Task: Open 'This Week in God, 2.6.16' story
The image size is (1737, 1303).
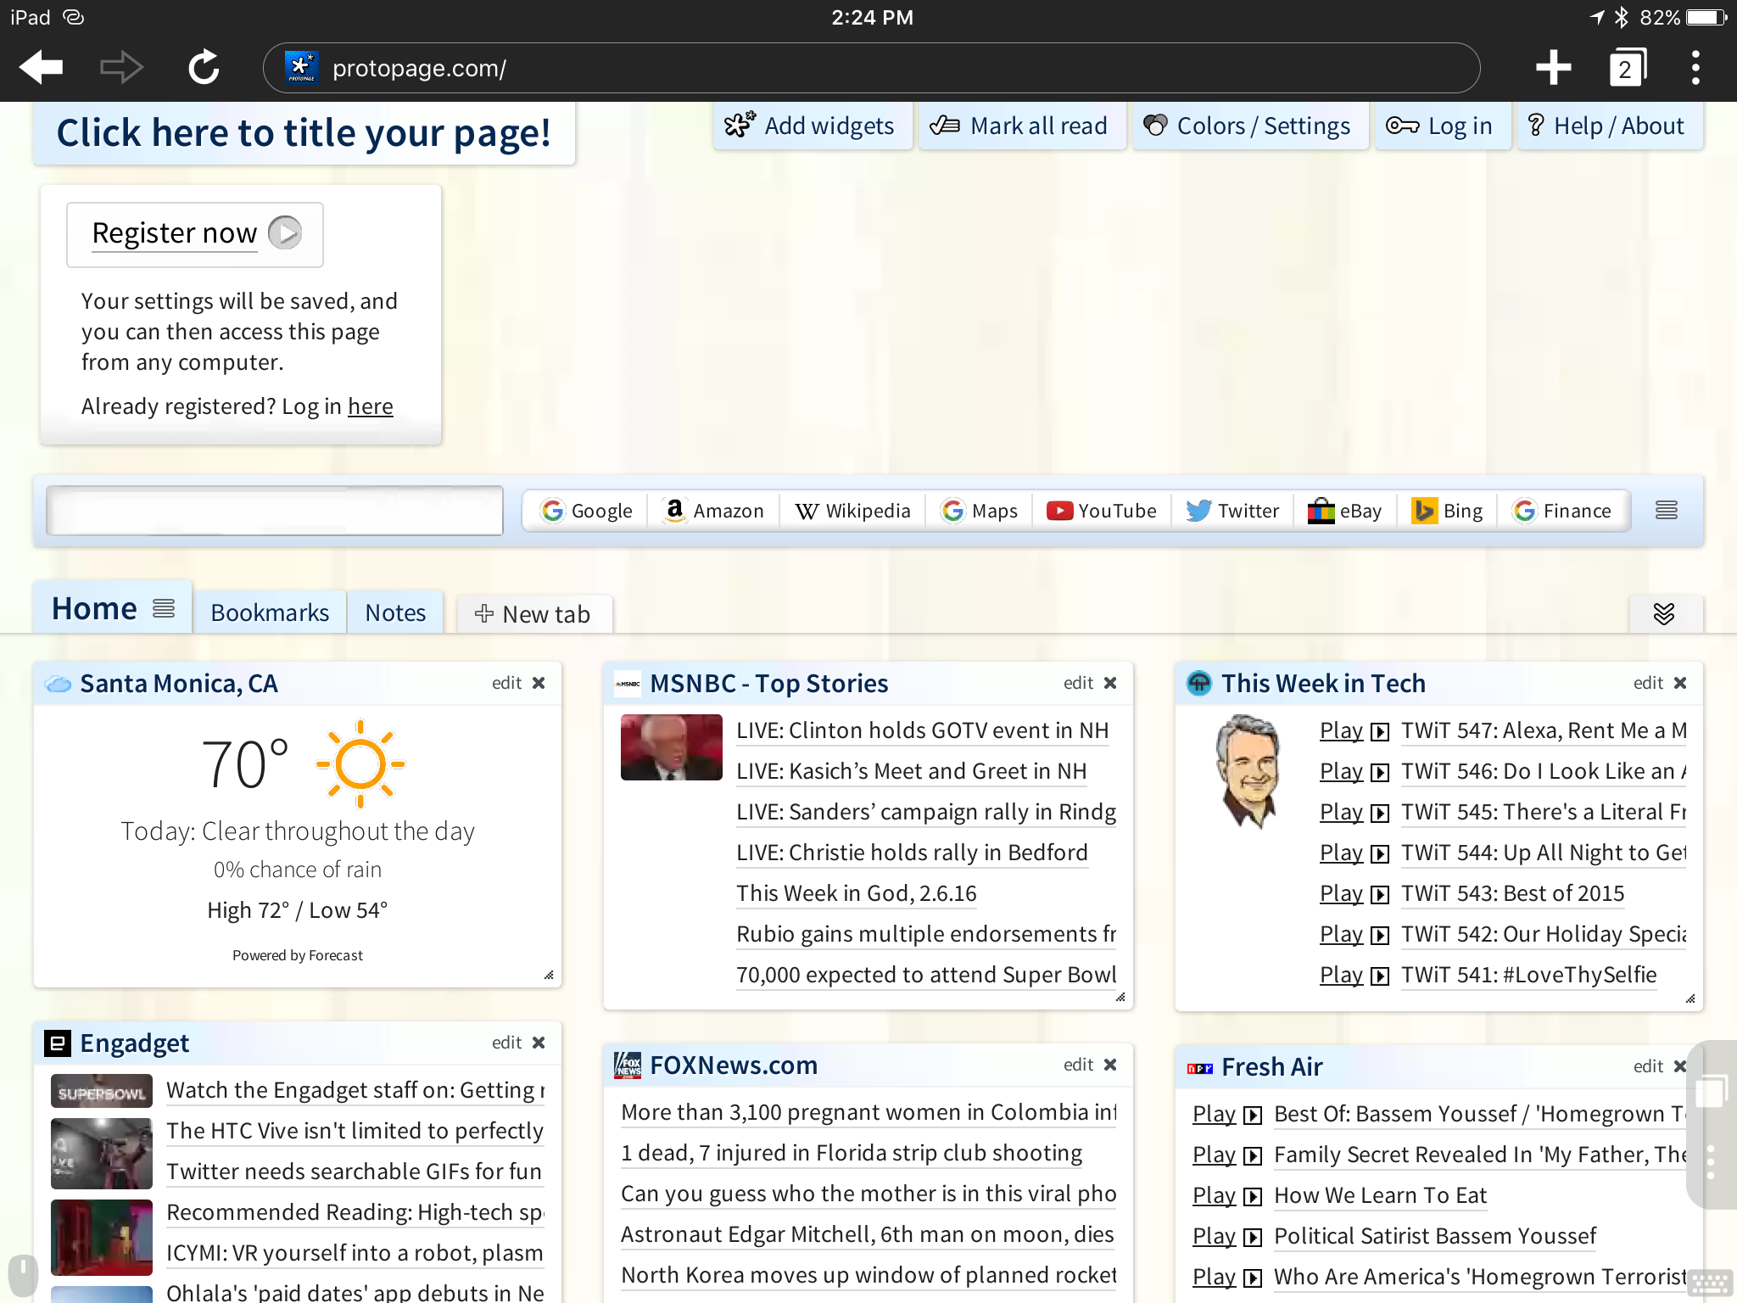Action: pyautogui.click(x=856, y=893)
